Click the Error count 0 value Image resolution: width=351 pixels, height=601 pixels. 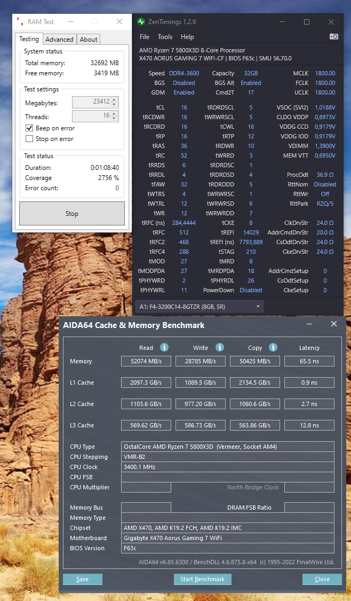117,188
